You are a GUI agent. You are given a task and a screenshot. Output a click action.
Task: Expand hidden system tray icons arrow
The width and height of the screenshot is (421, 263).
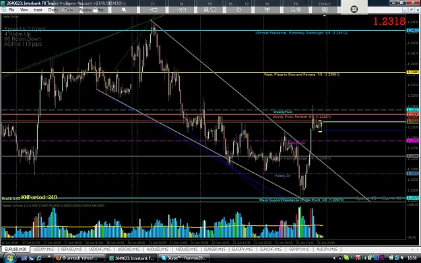(334, 258)
